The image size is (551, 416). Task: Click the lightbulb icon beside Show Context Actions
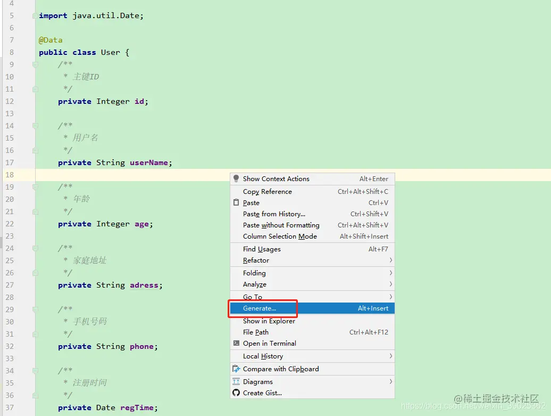click(236, 178)
